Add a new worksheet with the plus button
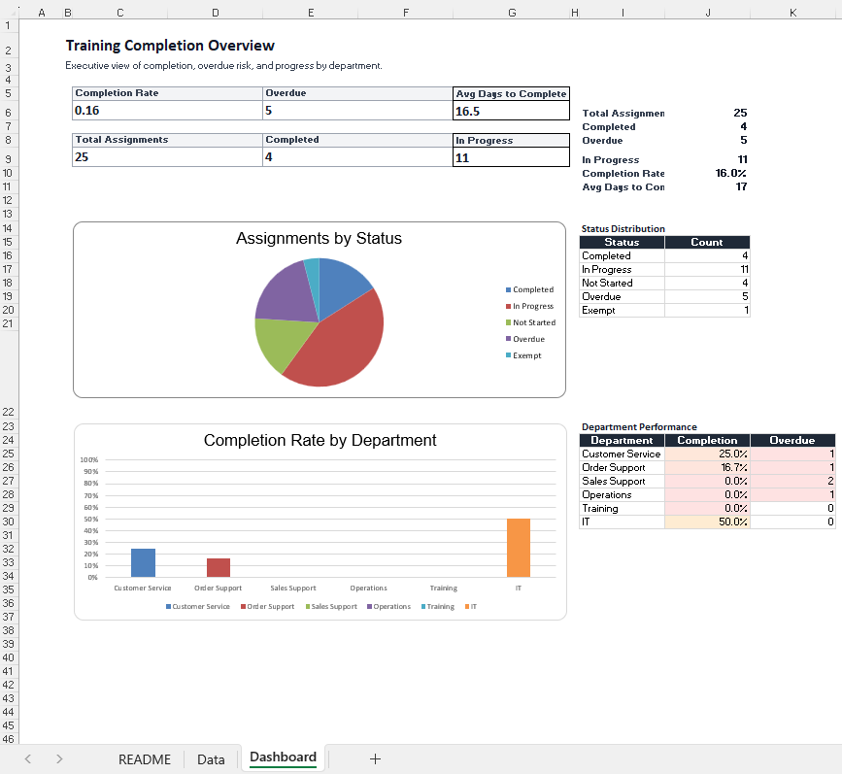Image resolution: width=842 pixels, height=774 pixels. [x=375, y=758]
